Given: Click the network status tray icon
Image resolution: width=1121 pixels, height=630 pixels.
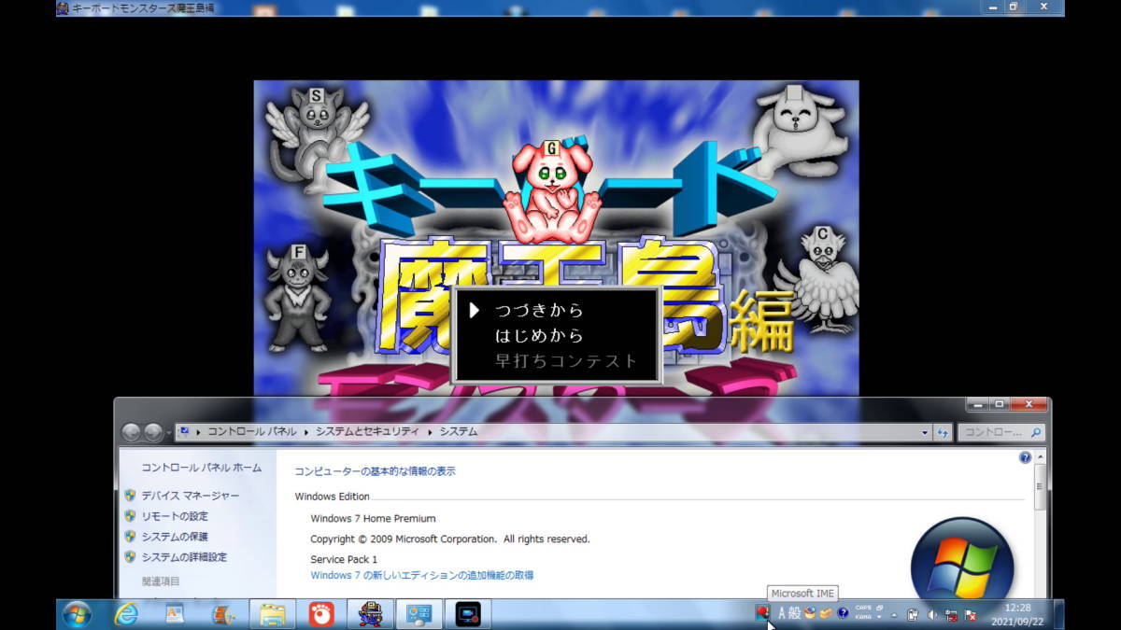Looking at the screenshot, I should pos(951,616).
